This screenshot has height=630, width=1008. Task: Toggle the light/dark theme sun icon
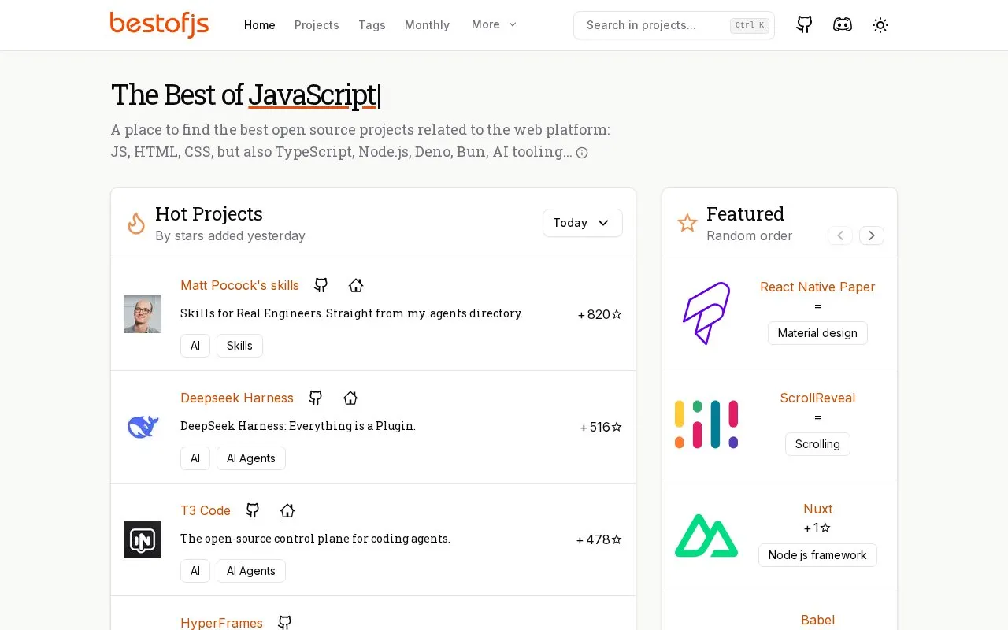tap(880, 25)
